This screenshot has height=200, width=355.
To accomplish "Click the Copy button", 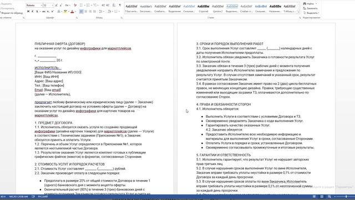I will (7, 8).
